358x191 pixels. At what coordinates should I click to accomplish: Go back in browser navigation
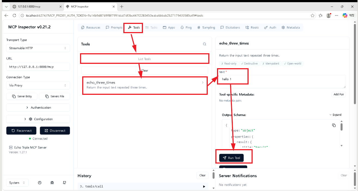pos(7,15)
